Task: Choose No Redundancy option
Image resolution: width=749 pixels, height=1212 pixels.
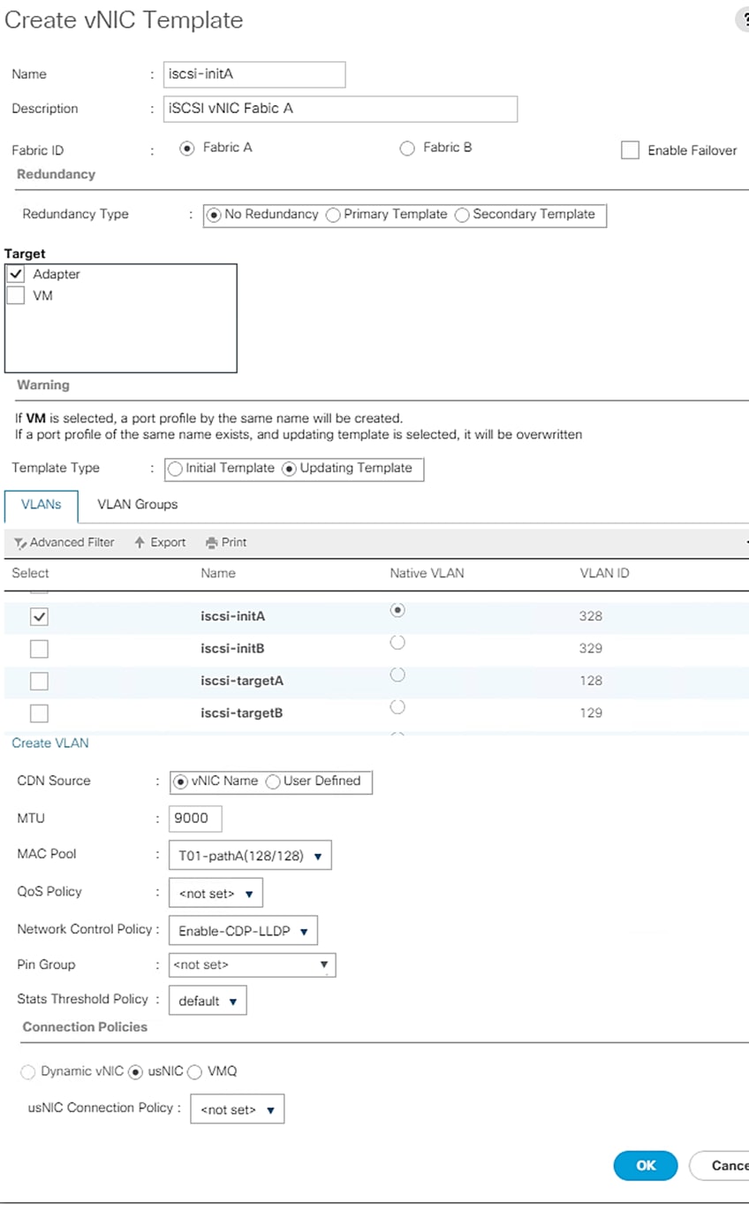Action: (214, 215)
